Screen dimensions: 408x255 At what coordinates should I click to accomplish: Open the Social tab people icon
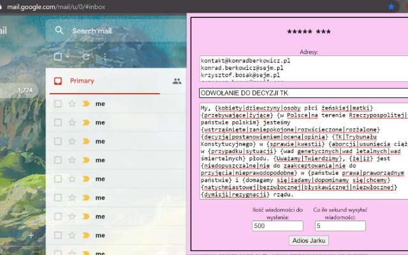click(177, 81)
